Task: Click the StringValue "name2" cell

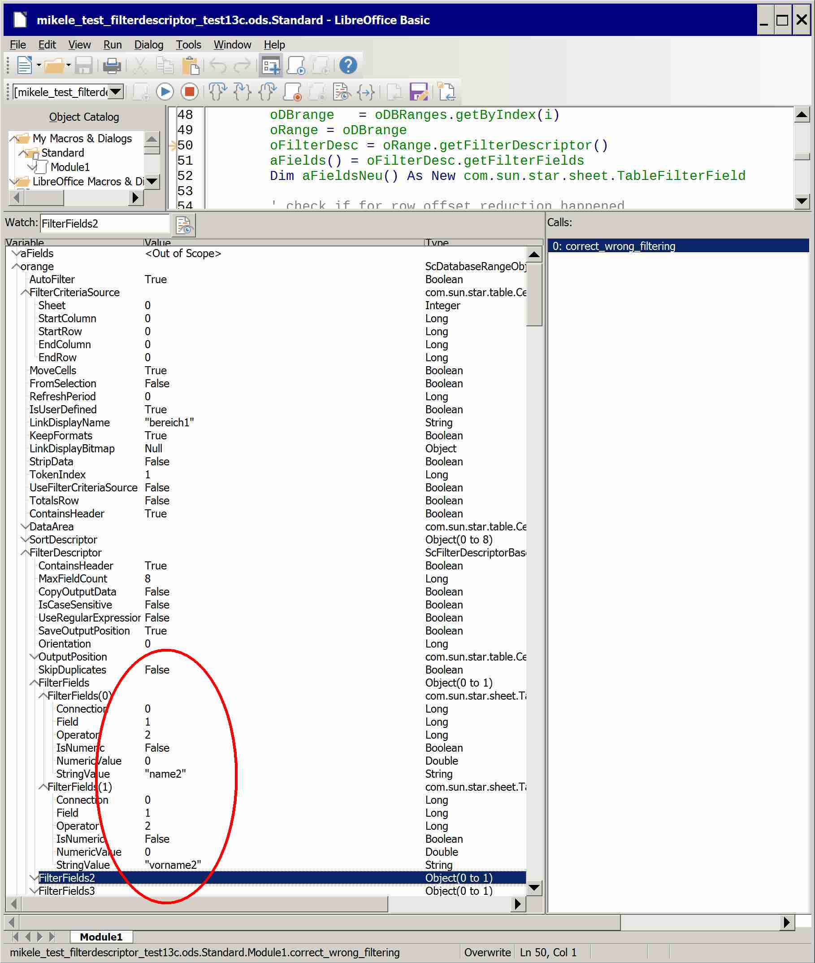Action: point(165,773)
